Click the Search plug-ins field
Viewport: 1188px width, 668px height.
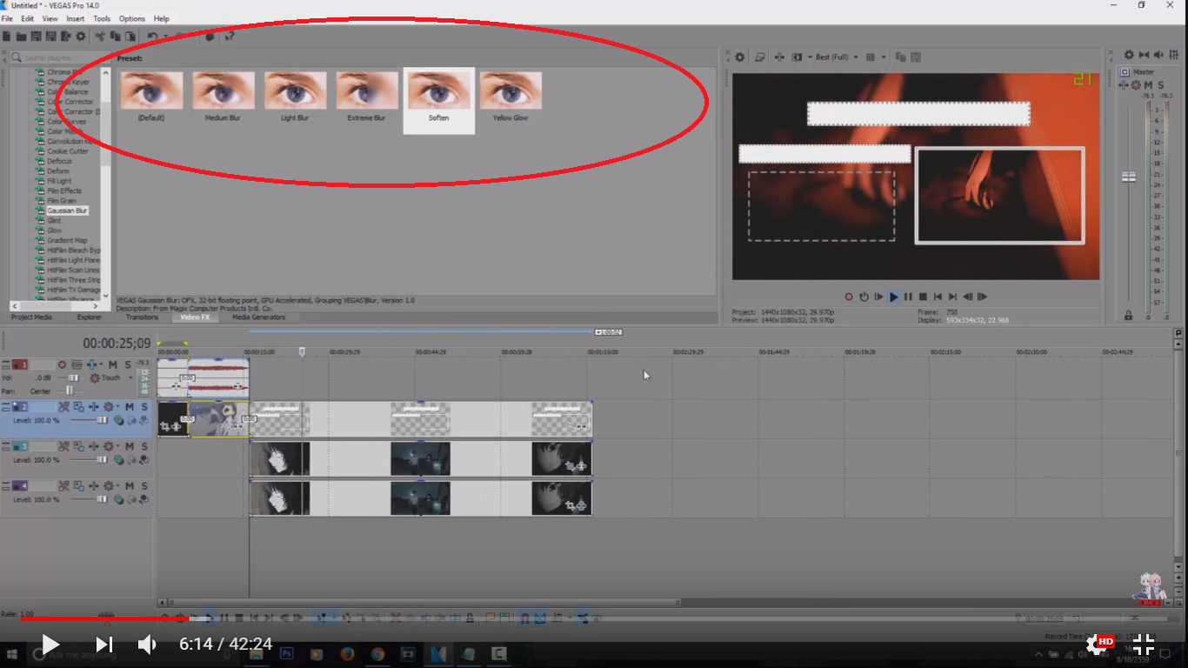click(x=61, y=57)
